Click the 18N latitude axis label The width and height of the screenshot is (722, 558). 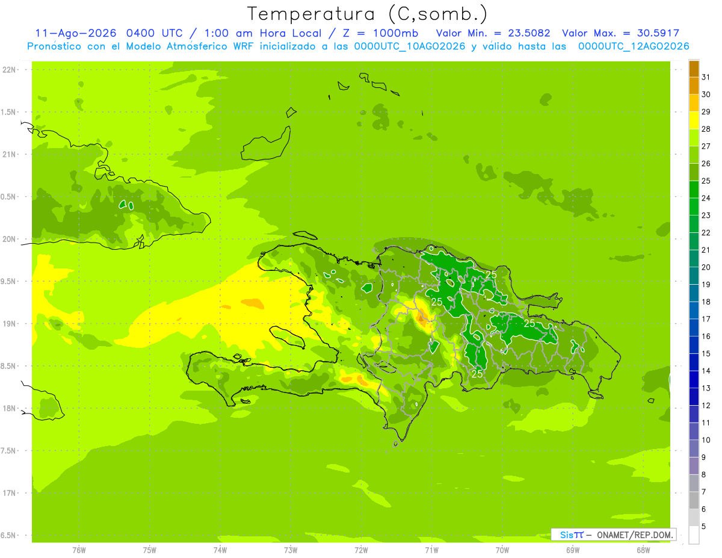pos(9,409)
